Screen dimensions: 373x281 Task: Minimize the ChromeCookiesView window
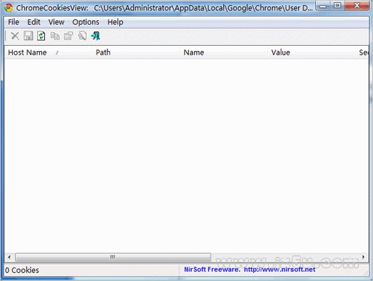pos(323,5)
